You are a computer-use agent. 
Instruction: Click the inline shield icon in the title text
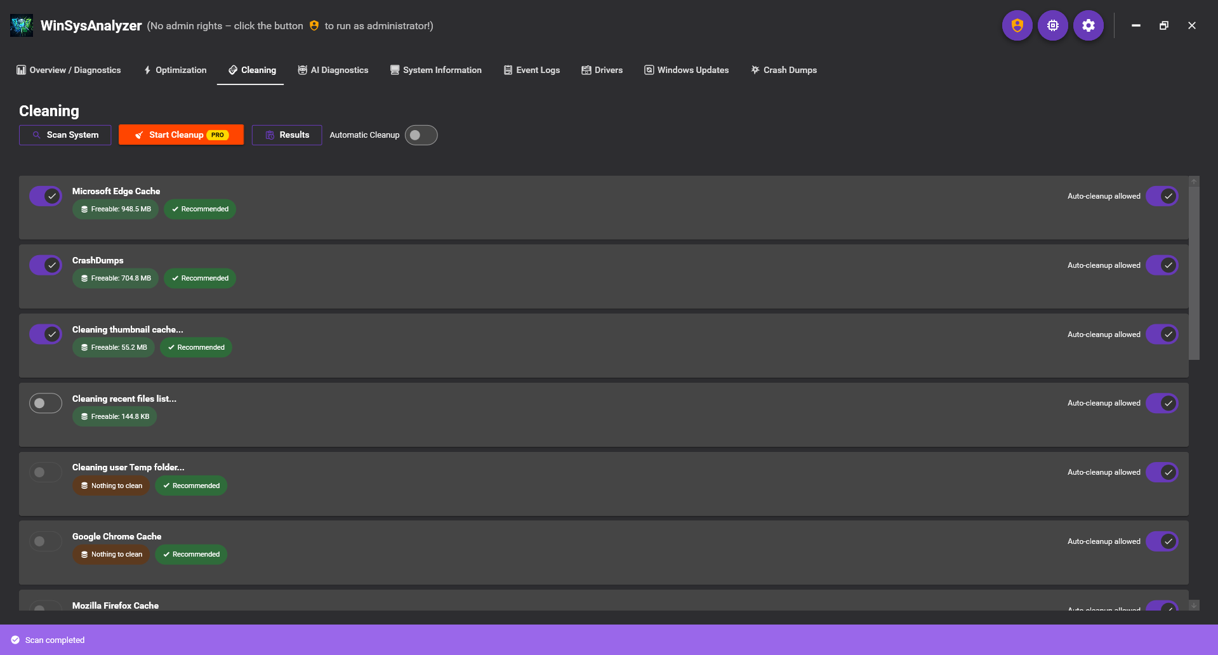click(314, 25)
